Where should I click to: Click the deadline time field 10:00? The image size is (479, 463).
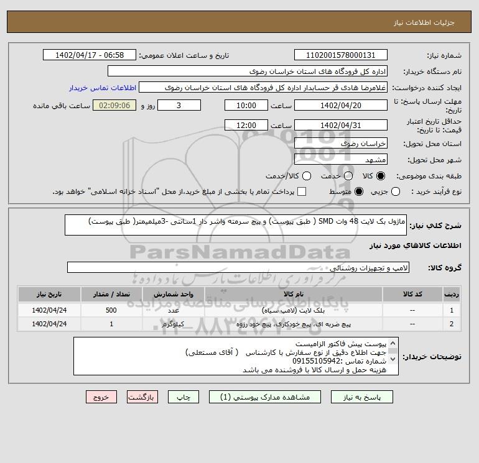(246, 105)
